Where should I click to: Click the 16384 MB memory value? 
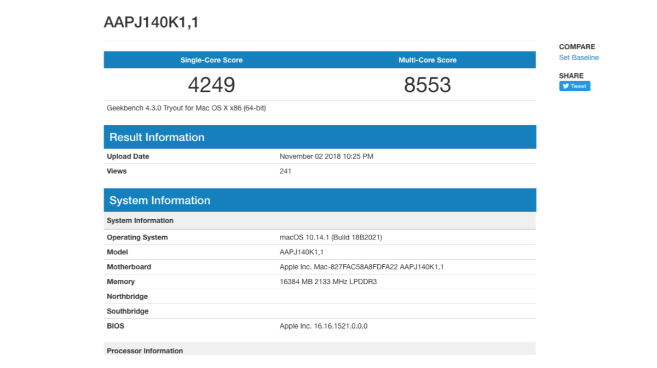[x=328, y=282]
